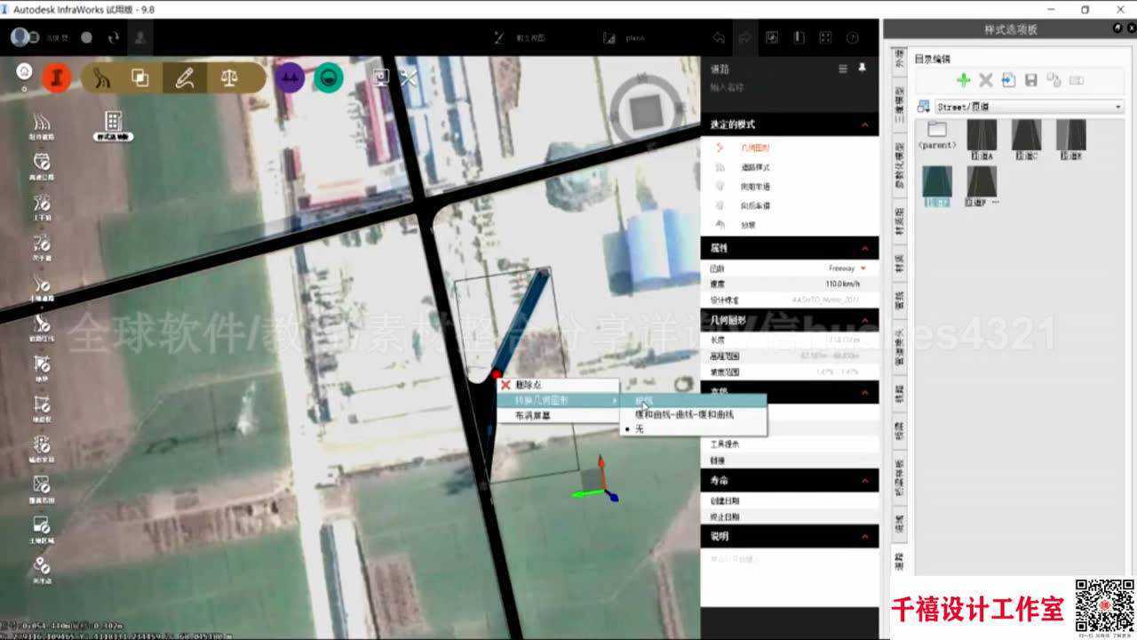Click green plus add style icon
The width and height of the screenshot is (1137, 640).
pyautogui.click(x=963, y=80)
